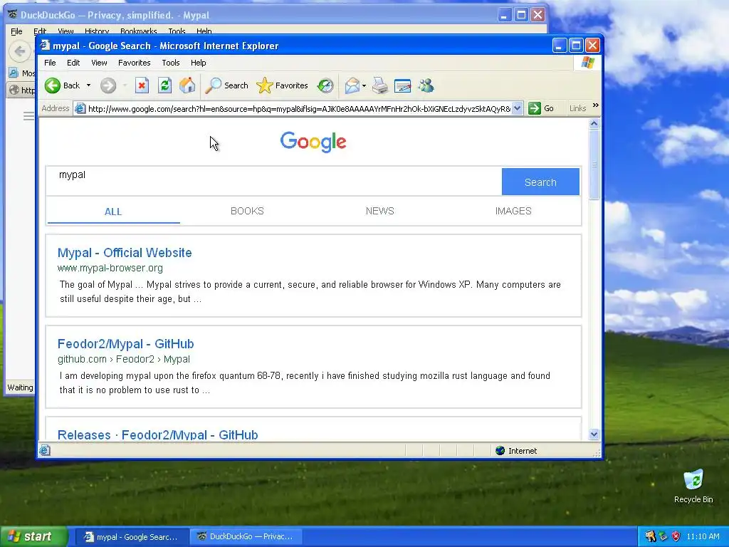This screenshot has height=547, width=729.
Task: Click the page icon in IE status bar
Action: pyautogui.click(x=45, y=450)
